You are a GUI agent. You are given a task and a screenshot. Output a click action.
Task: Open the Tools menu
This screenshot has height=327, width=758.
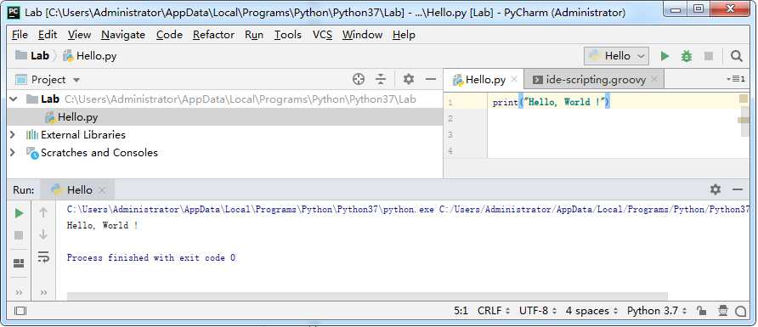[288, 35]
